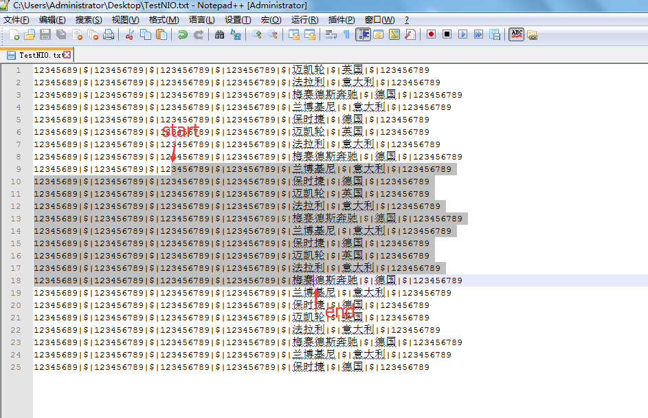Close the TestNIO.txt tab with red X

pos(67,54)
